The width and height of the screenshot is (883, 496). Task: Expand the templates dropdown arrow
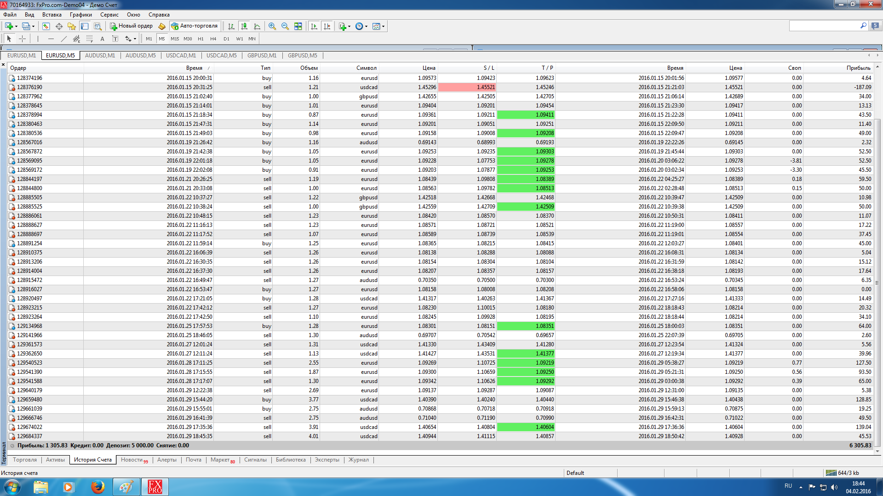(383, 26)
